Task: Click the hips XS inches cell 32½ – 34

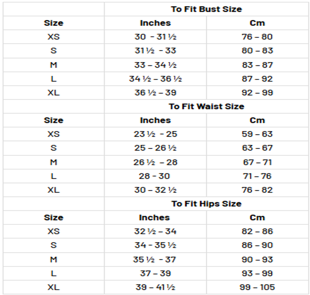Action: (x=155, y=231)
